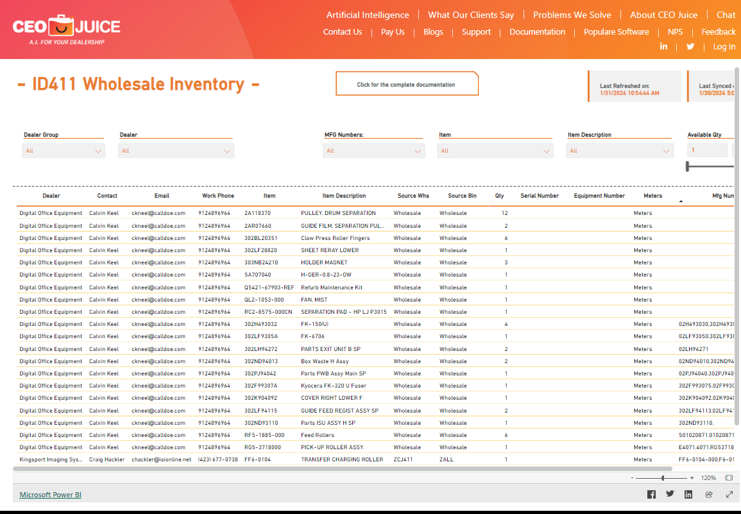Open the Documentation menu link
Viewport: 741px width, 514px height.
click(537, 31)
